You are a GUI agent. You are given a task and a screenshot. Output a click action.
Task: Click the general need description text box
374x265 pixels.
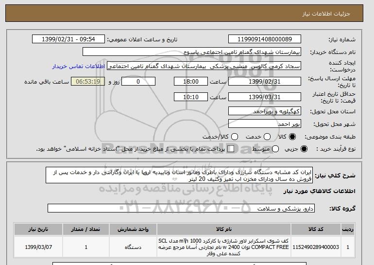point(179,175)
